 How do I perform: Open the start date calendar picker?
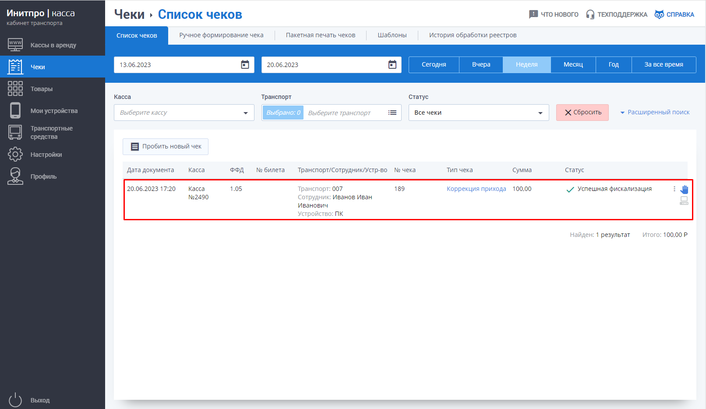point(245,65)
